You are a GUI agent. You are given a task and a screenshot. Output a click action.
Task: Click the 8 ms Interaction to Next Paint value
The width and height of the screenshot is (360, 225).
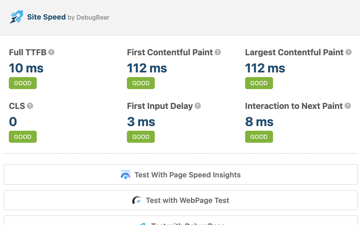259,121
